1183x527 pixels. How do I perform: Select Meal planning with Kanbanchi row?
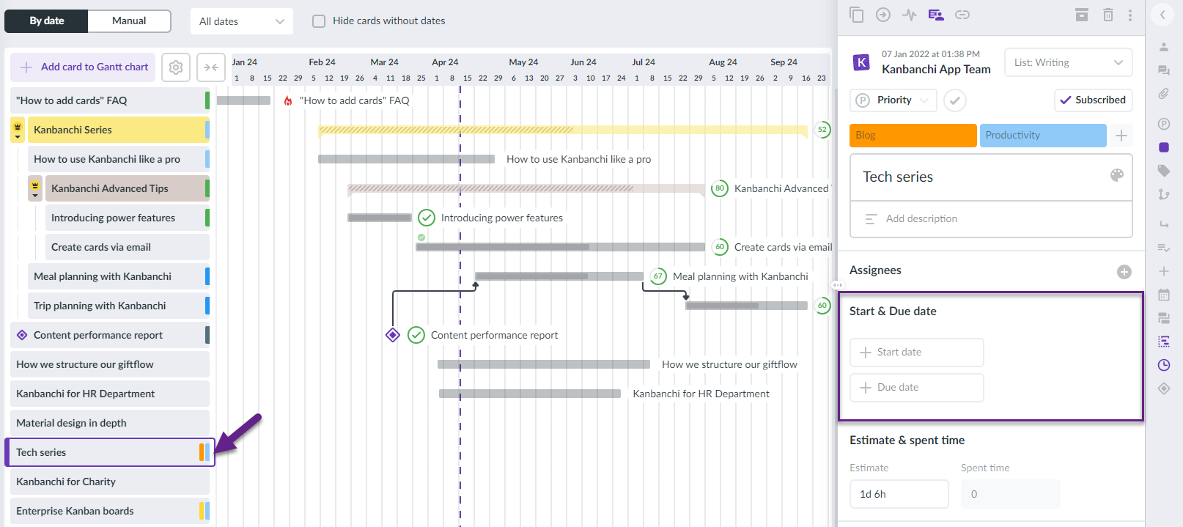point(119,276)
